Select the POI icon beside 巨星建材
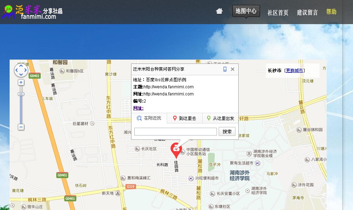This screenshot has width=353, height=210. pos(92,123)
